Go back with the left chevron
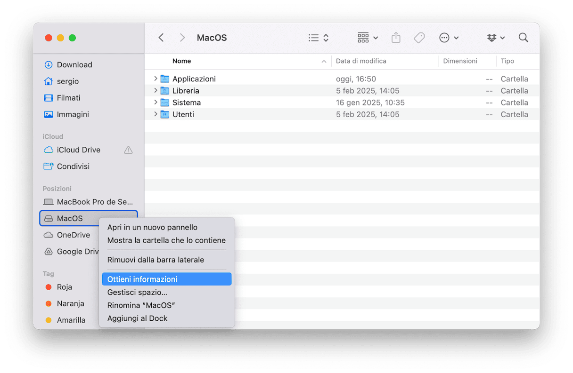Viewport: 573px width, 373px height. point(161,38)
